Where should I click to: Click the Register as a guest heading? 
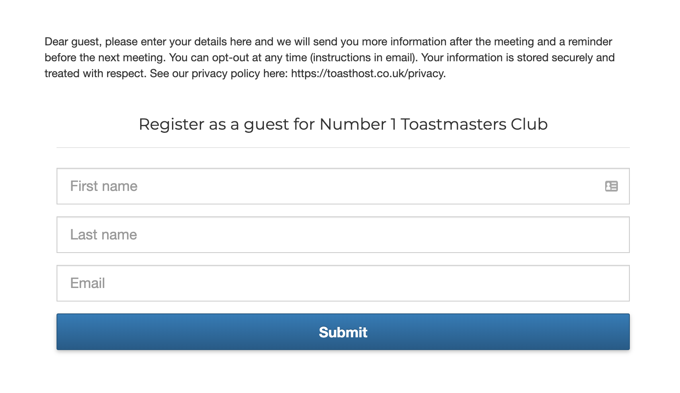pos(343,124)
